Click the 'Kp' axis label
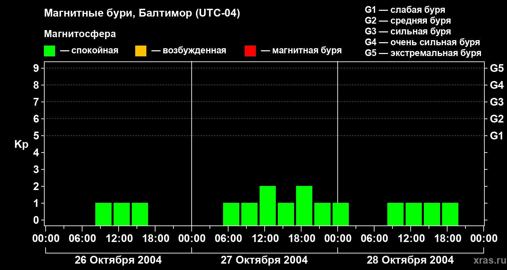The image size is (507, 270). (21, 145)
